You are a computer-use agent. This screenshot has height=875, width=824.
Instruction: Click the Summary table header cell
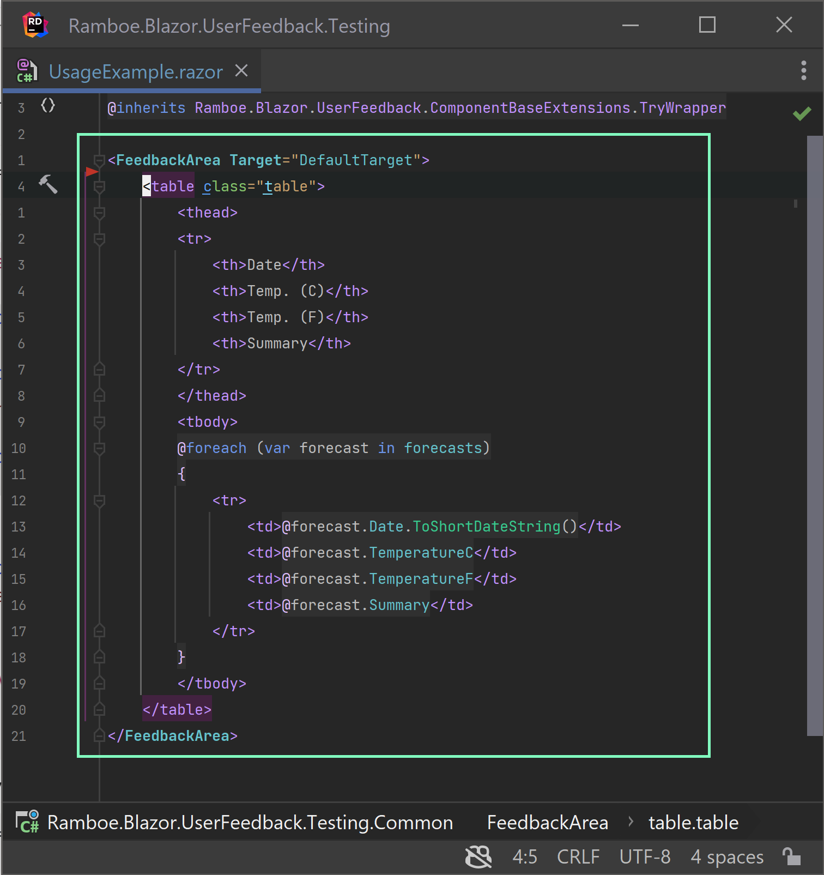pyautogui.click(x=282, y=343)
